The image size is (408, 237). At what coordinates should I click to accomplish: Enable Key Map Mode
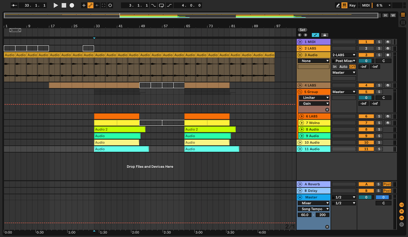(352, 5)
